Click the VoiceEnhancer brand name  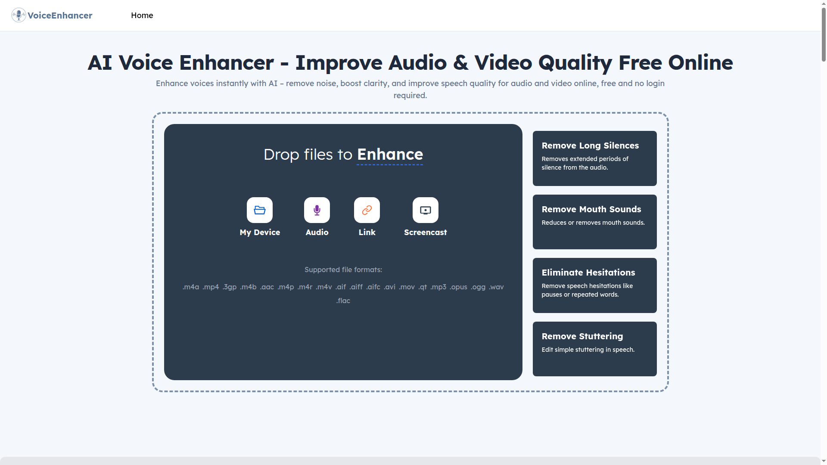[60, 15]
